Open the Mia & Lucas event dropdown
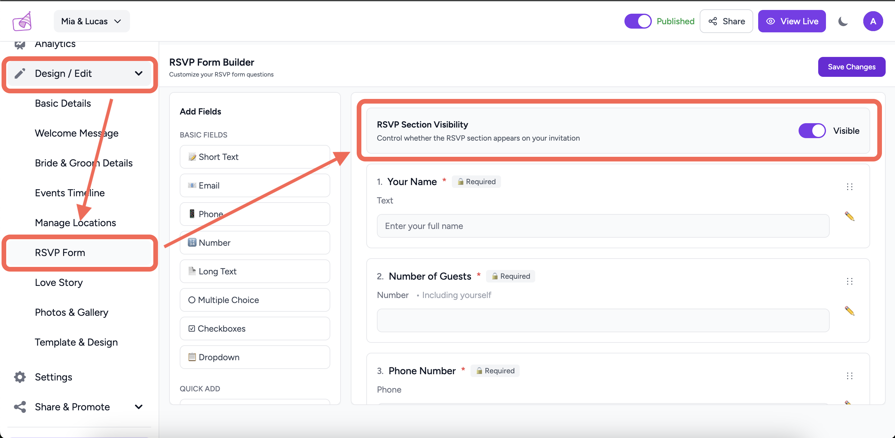 click(92, 21)
